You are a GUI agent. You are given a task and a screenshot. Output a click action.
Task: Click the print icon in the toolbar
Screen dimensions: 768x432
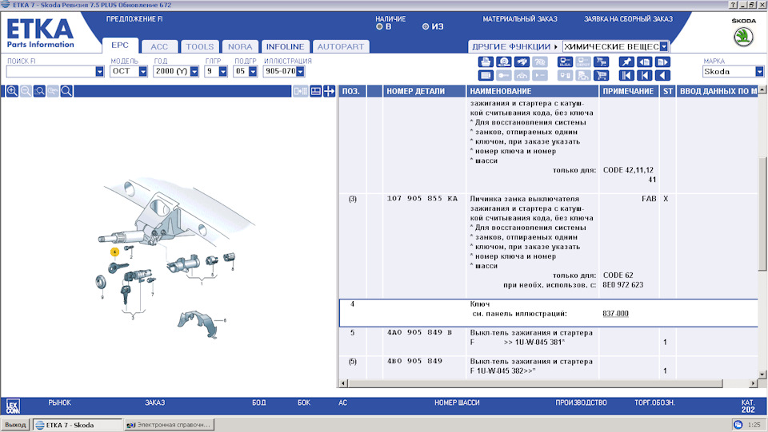tap(486, 62)
